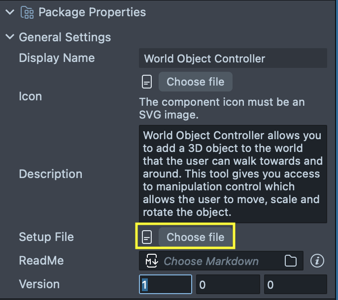338x300 pixels.
Task: Click the file icon beside Icon's Choose file
Action: pos(147,82)
